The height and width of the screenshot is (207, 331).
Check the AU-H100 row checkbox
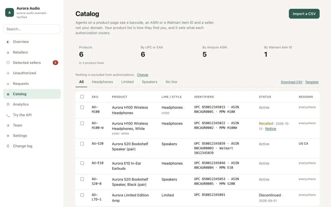point(82,107)
